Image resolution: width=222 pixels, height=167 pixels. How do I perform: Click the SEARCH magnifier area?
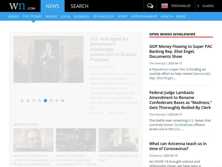click(79, 6)
